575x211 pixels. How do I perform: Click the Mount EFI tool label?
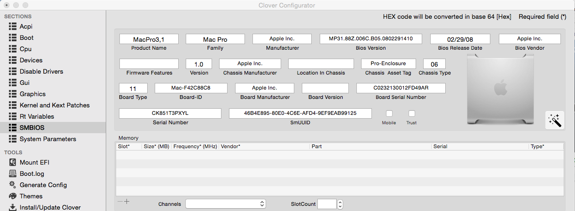pyautogui.click(x=34, y=162)
